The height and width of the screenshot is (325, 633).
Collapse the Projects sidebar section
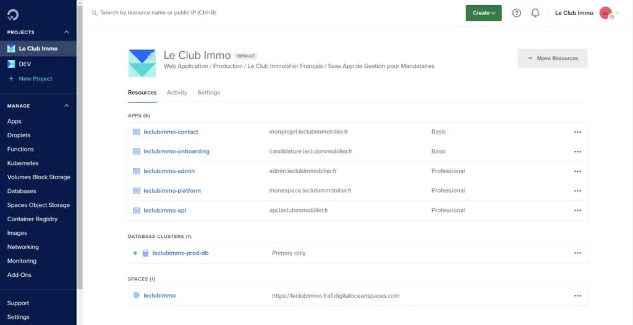point(67,32)
